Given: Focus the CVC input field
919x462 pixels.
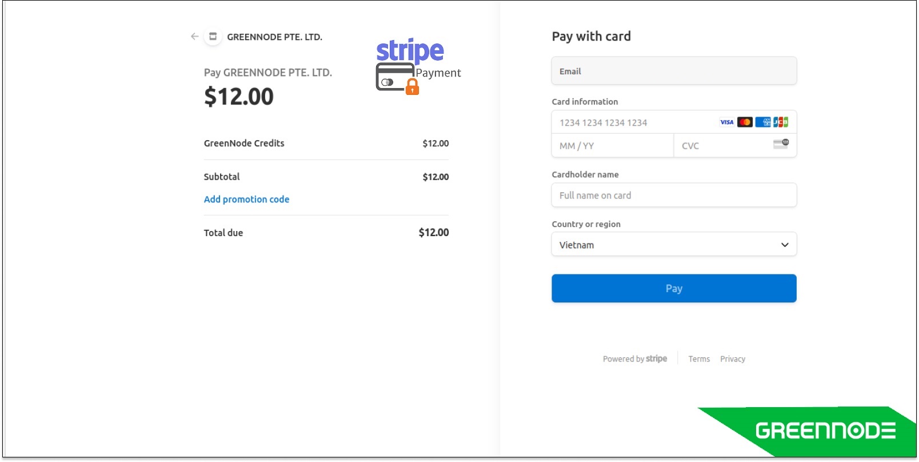Looking at the screenshot, I should click(735, 146).
